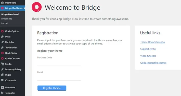Click the Comments speech bubble icon
Image resolution: width=181 pixels, height=96 pixels.
[x=2, y=80]
